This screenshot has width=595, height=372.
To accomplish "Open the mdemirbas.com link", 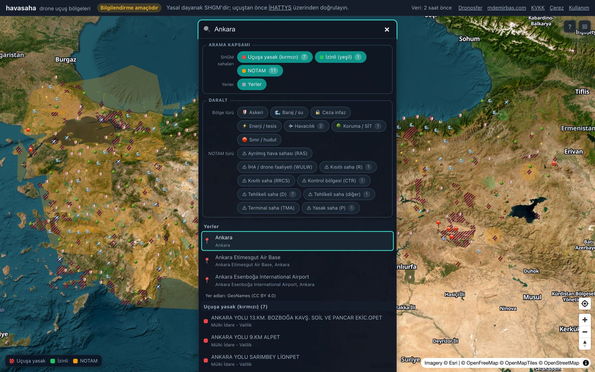I will (507, 8).
